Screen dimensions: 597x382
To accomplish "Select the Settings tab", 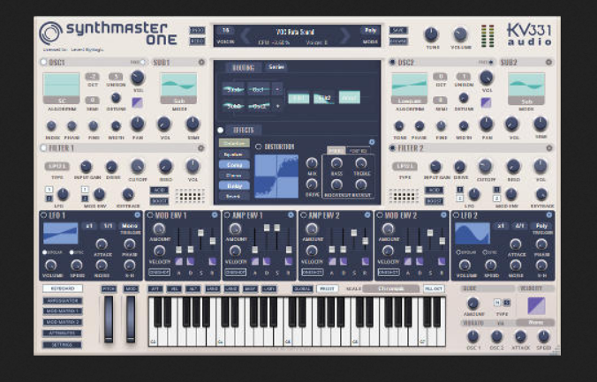I will tap(63, 345).
